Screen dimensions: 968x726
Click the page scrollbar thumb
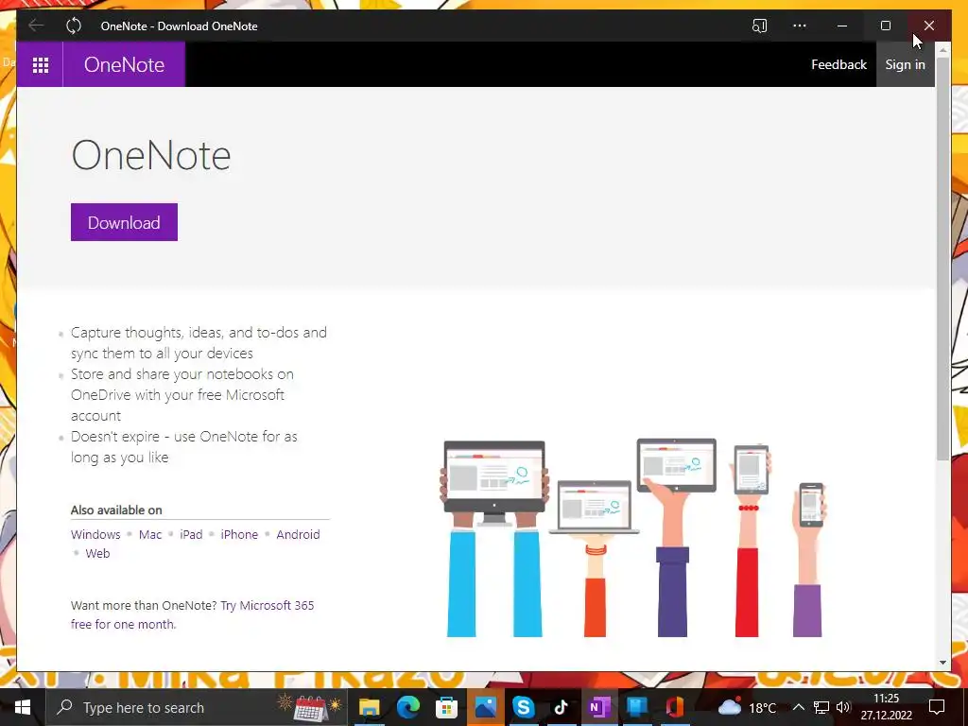(x=942, y=259)
